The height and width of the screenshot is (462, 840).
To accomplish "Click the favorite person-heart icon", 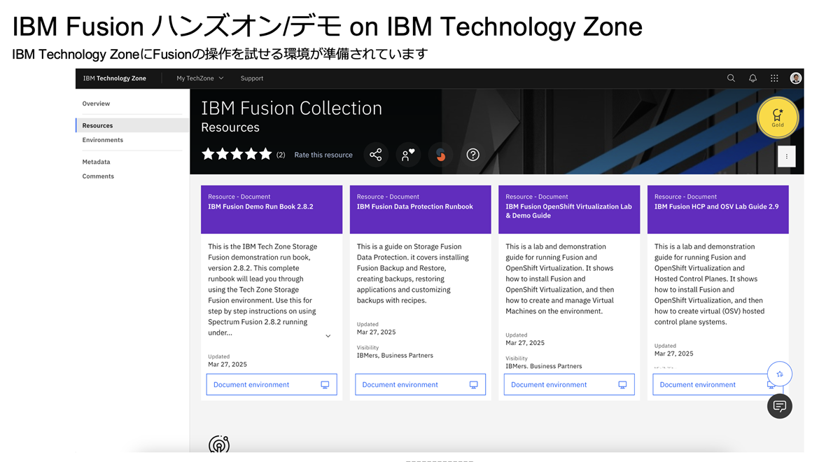I will coord(408,155).
